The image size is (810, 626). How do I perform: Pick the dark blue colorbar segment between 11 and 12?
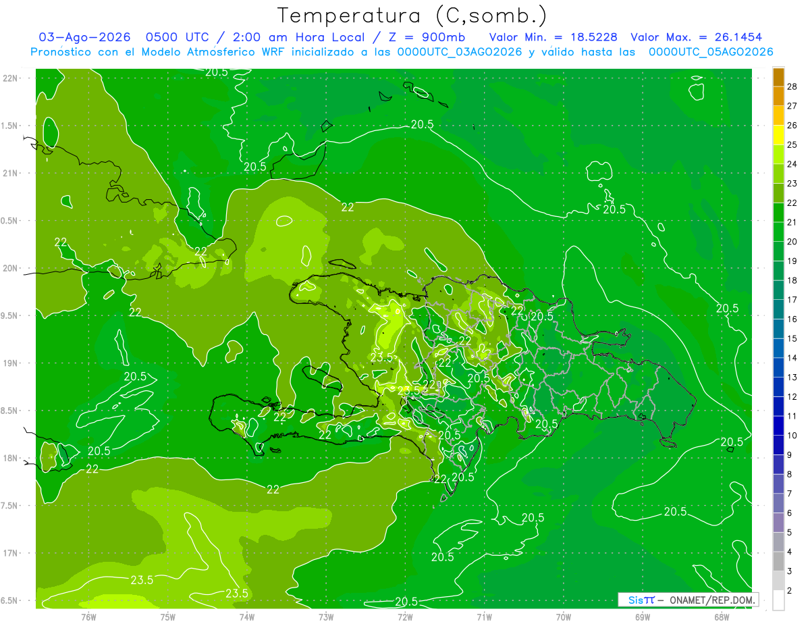[x=778, y=407]
